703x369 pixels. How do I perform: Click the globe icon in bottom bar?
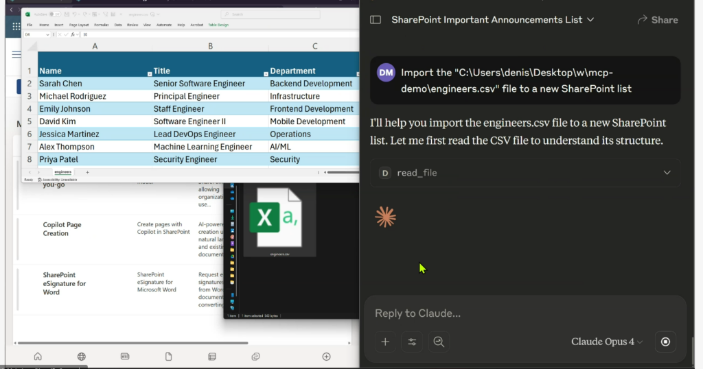click(81, 357)
